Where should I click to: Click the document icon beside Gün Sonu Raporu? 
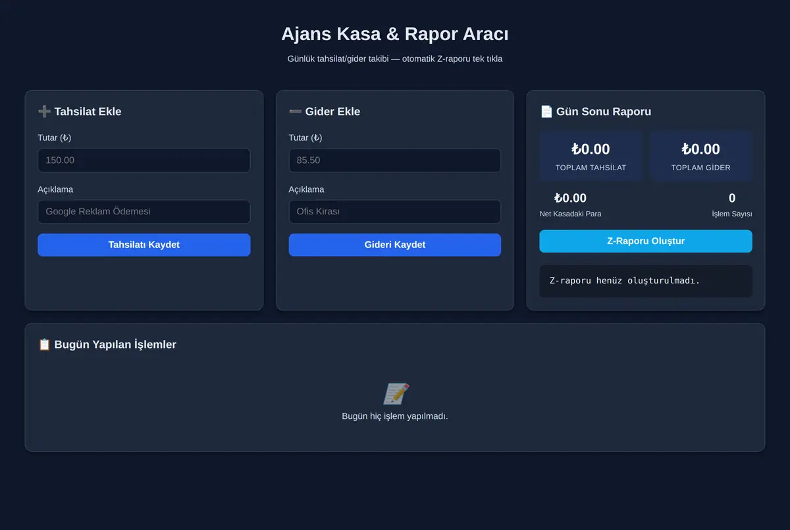pyautogui.click(x=546, y=112)
